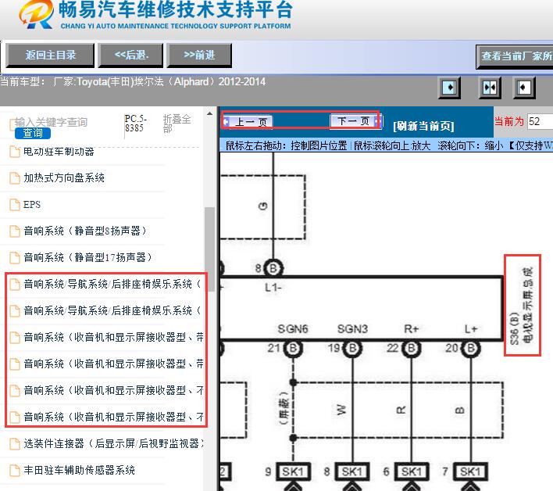Click document icon beside EPS

pyautogui.click(x=15, y=204)
